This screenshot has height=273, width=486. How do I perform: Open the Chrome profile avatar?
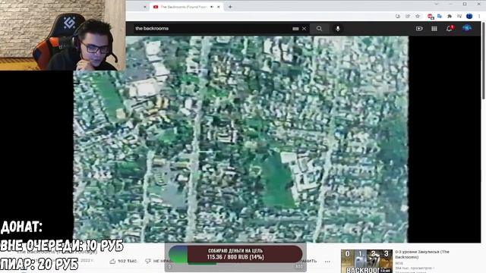pyautogui.click(x=469, y=16)
